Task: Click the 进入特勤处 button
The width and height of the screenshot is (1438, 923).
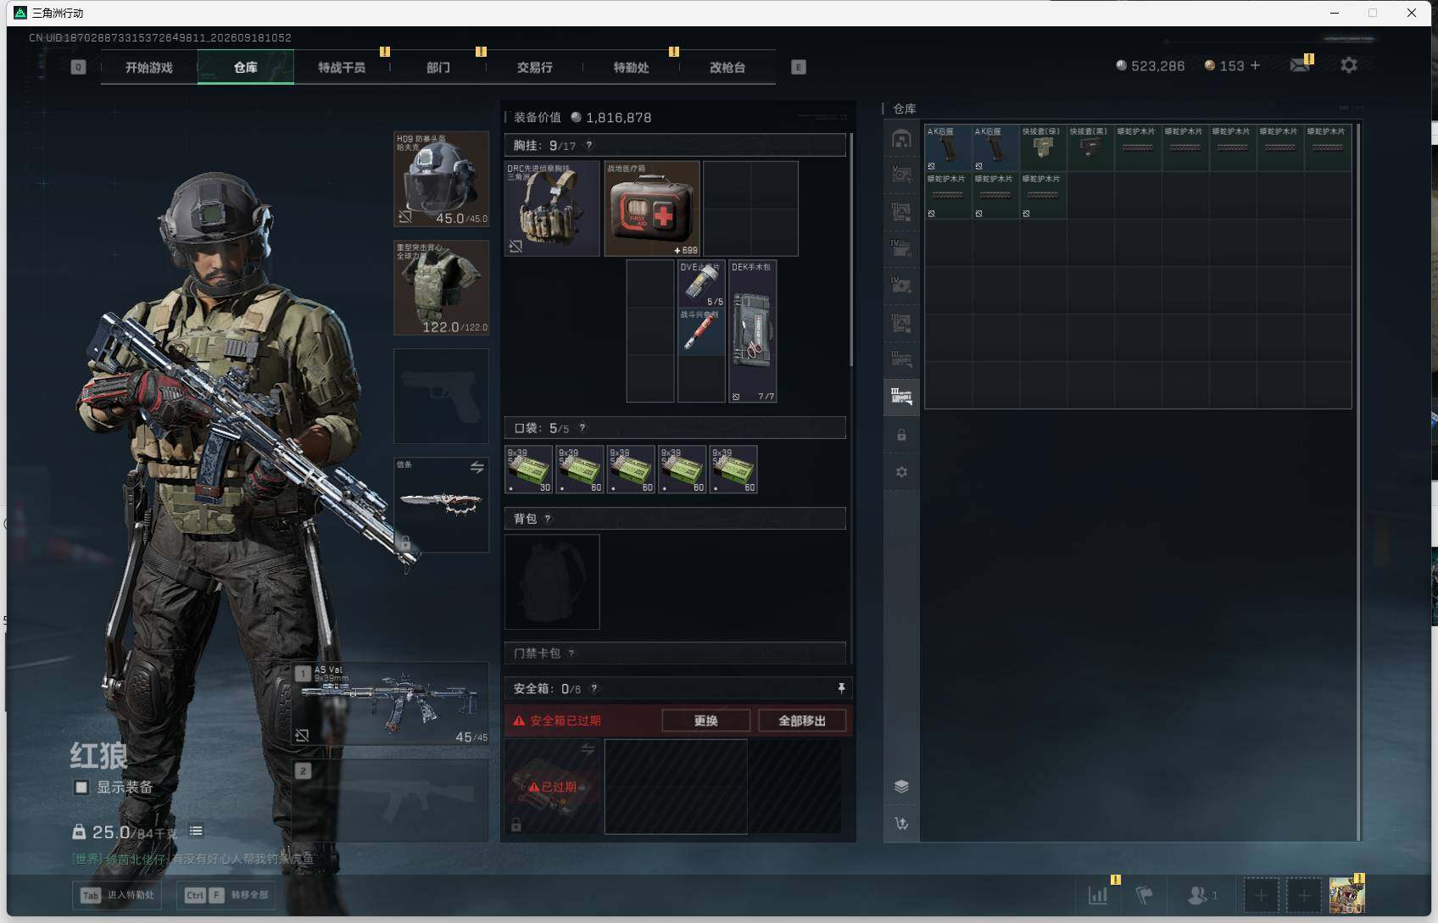Action: tap(118, 895)
